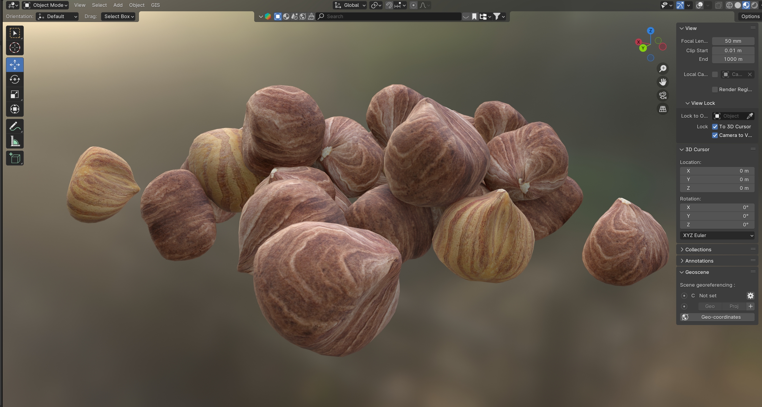The image size is (762, 407).
Task: Select the Measure tool
Action: click(x=15, y=141)
